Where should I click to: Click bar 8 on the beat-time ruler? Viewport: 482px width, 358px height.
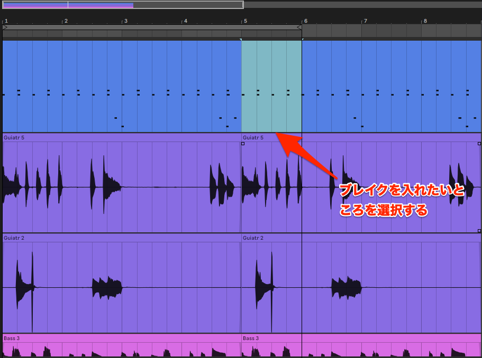pyautogui.click(x=424, y=21)
